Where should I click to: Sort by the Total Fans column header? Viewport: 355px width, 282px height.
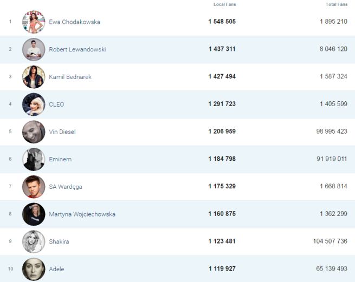click(x=336, y=4)
